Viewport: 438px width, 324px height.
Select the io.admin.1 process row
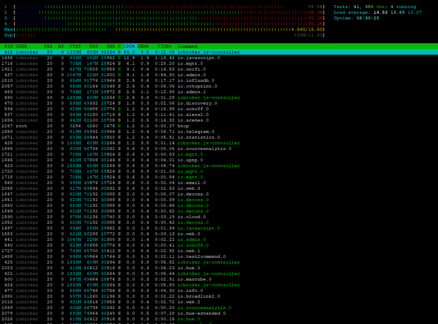219,92
